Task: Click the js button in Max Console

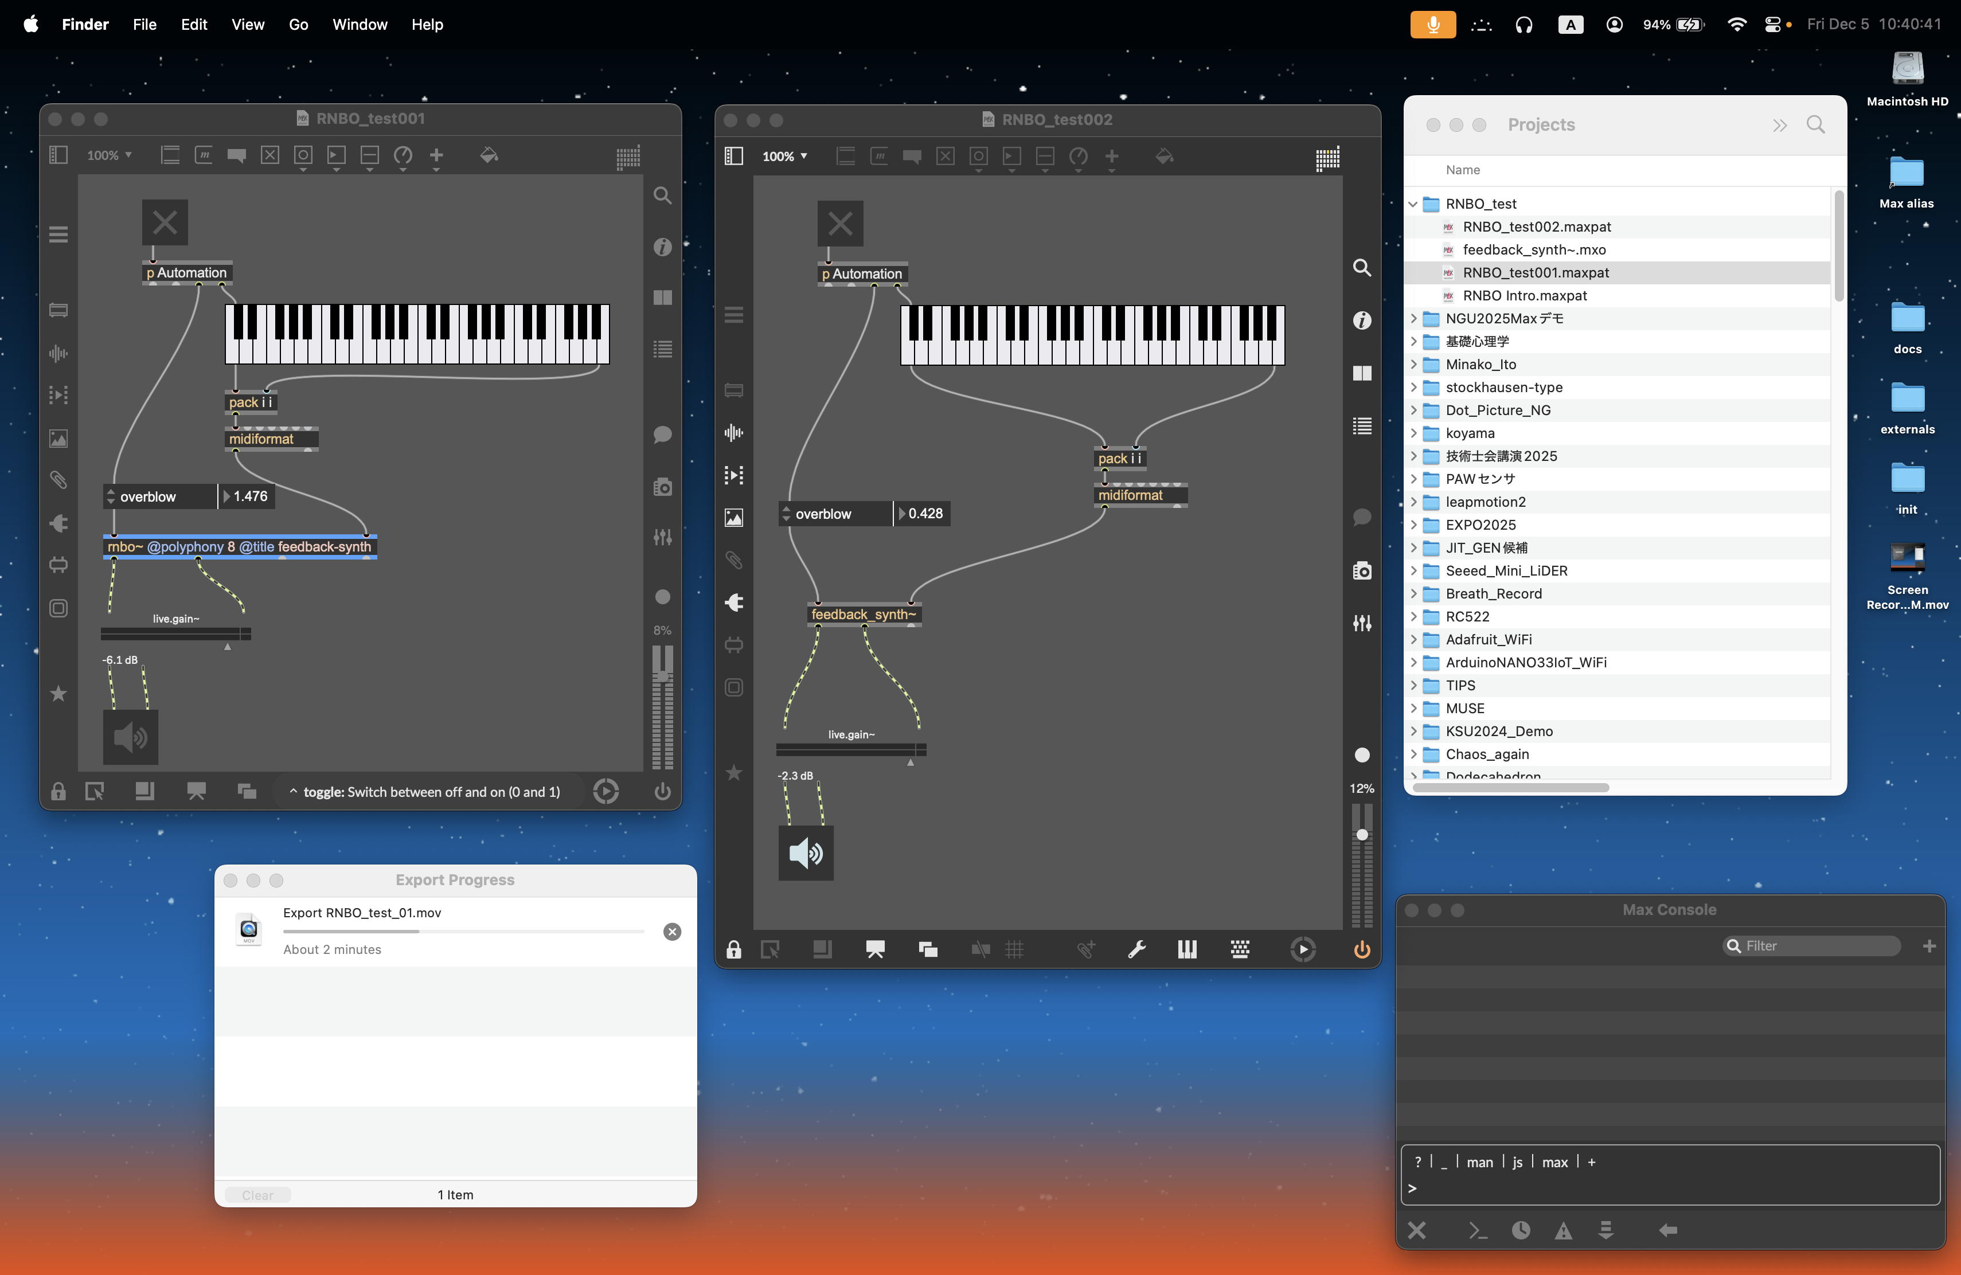Action: (1517, 1162)
